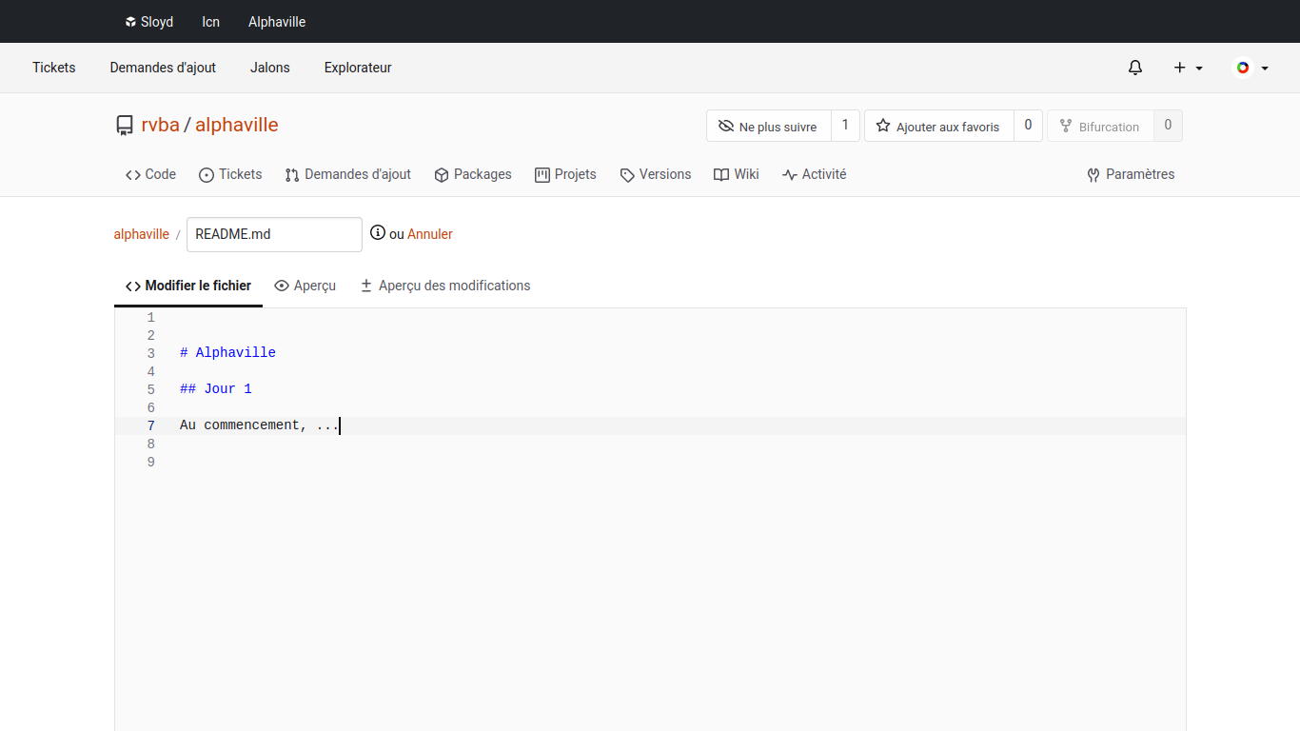1300x731 pixels.
Task: Open Versions releases page
Action: point(655,174)
